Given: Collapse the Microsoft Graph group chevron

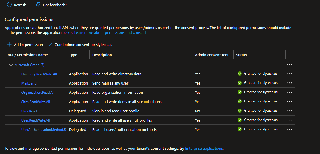Looking at the screenshot, I should click(x=11, y=65).
